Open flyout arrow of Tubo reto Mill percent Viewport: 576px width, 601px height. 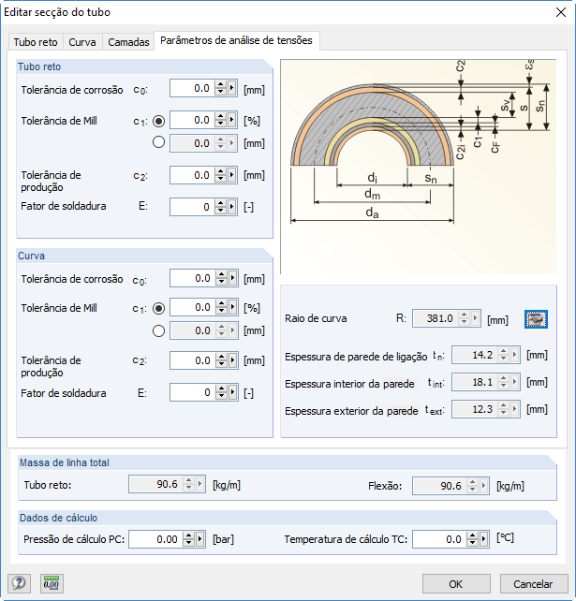[x=231, y=121]
